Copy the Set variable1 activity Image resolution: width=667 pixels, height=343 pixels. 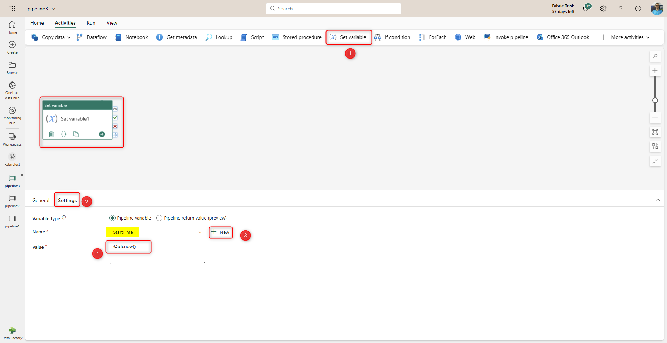click(x=76, y=134)
